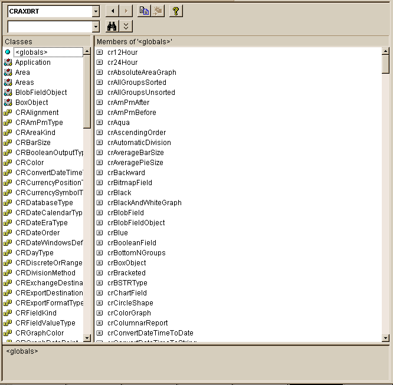The image size is (393, 385).
Task: Select the CRAmPmType enum icon
Action: tap(8, 123)
